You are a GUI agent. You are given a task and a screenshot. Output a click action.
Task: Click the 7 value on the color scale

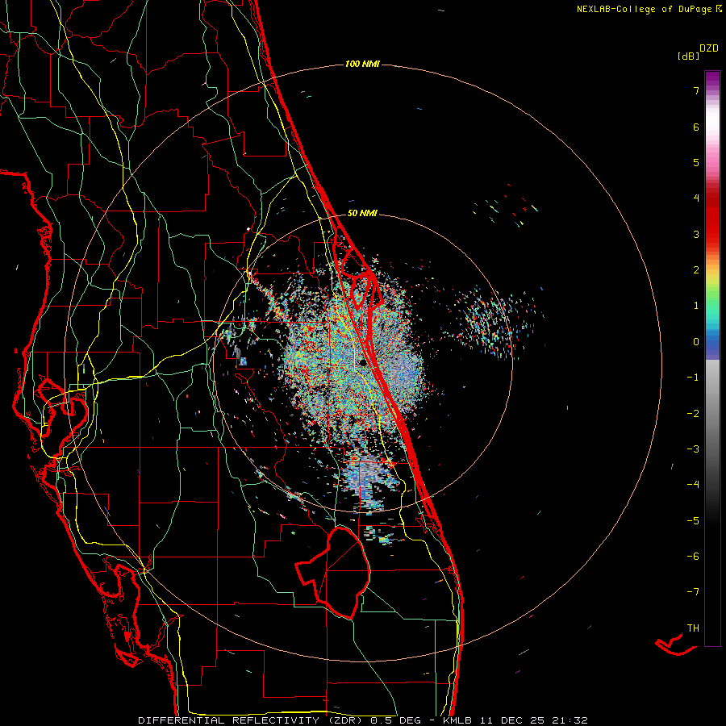[x=696, y=90]
